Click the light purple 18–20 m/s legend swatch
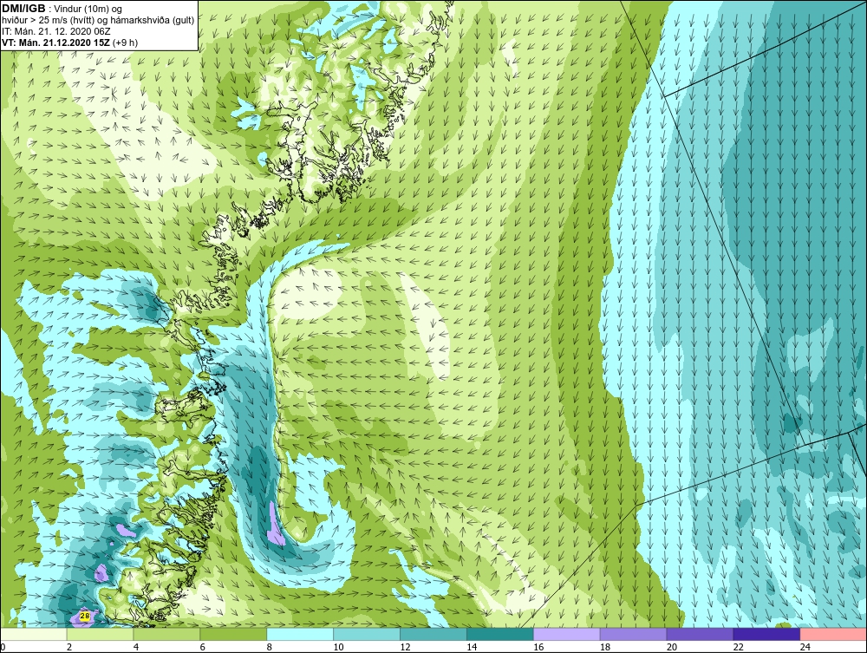Image resolution: width=867 pixels, height=653 pixels. point(633,634)
